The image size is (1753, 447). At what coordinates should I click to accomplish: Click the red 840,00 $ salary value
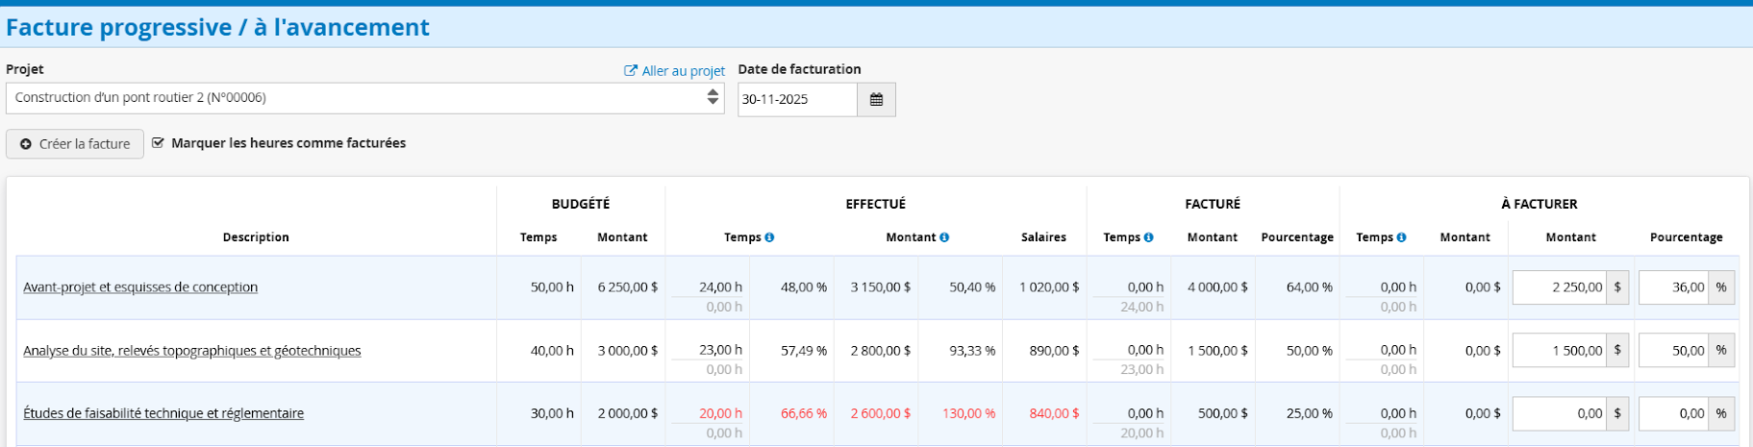pos(1054,413)
